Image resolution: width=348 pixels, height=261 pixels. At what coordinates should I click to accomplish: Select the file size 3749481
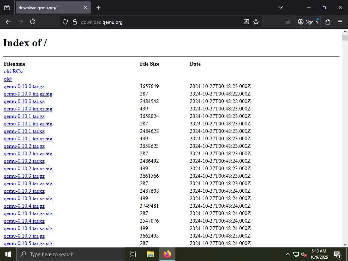pyautogui.click(x=150, y=206)
